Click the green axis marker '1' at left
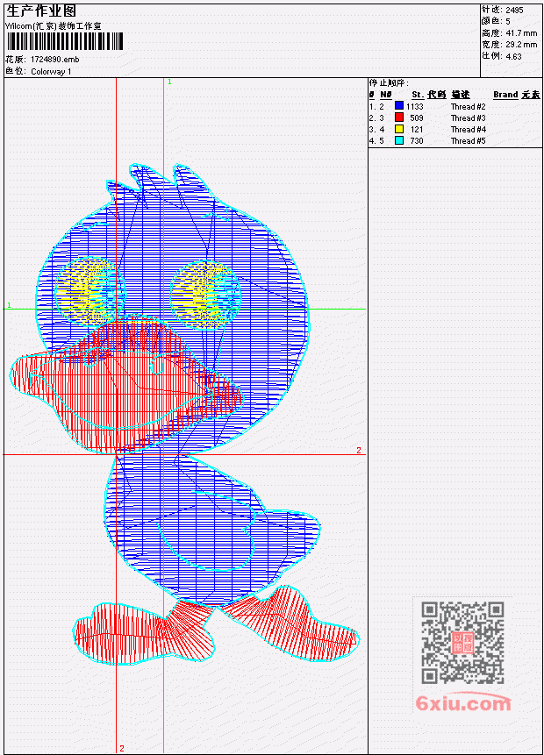The height and width of the screenshot is (755, 544). (9, 305)
